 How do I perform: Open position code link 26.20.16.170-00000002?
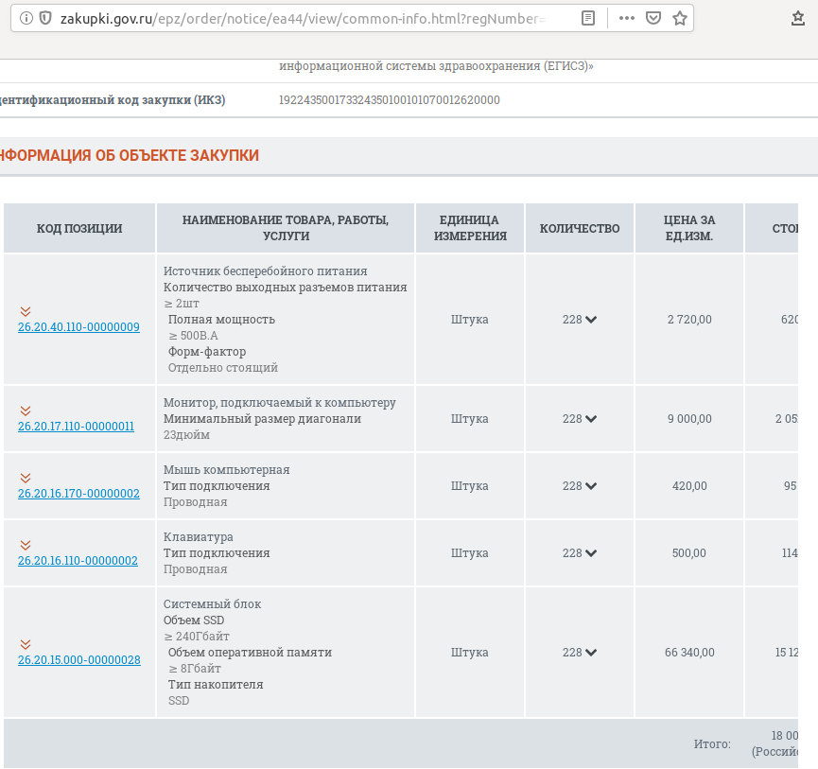pos(78,494)
